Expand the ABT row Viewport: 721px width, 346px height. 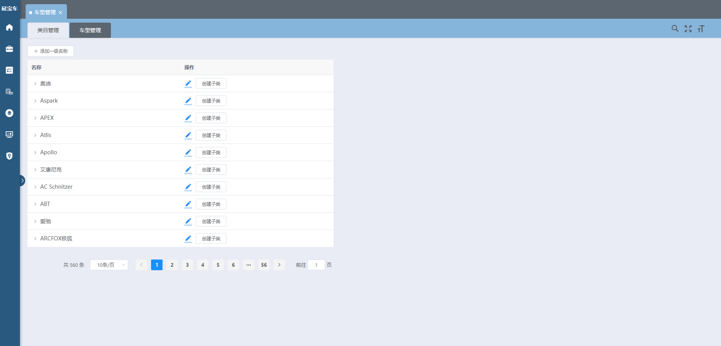coord(35,204)
